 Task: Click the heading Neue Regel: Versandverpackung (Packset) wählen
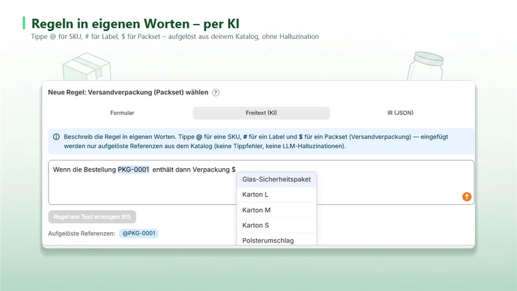[128, 92]
